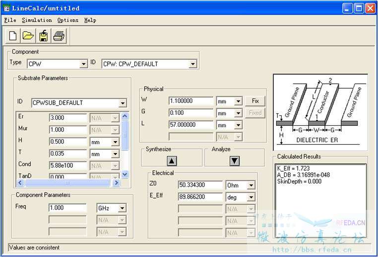Click the Fix button next to W
The width and height of the screenshot is (378, 257).
(x=255, y=101)
